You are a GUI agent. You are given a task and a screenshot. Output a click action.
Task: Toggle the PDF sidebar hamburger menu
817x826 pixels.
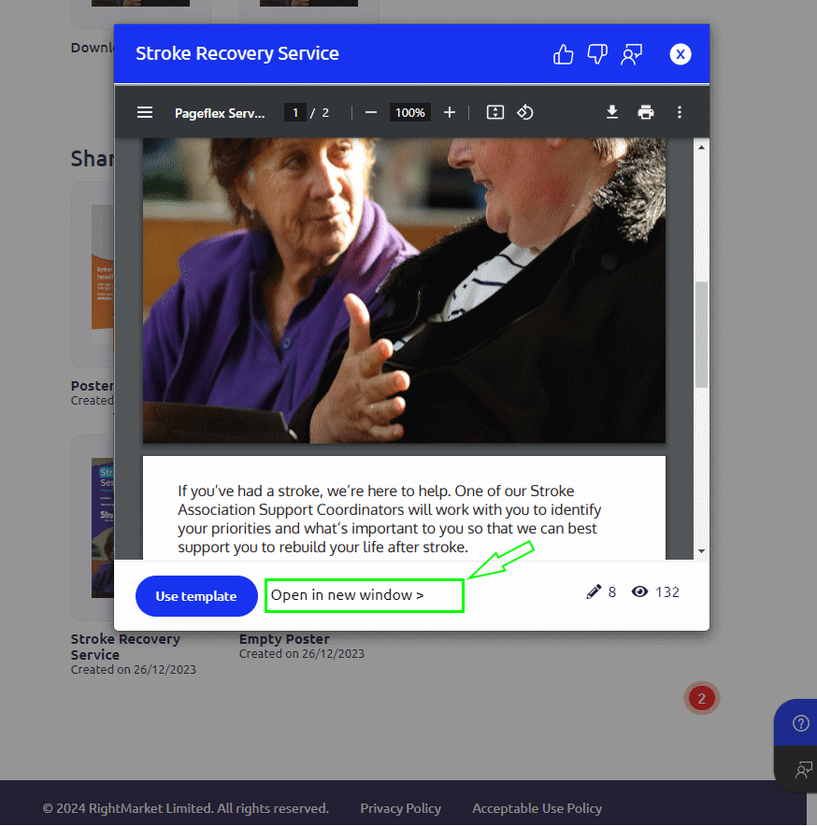pos(145,112)
